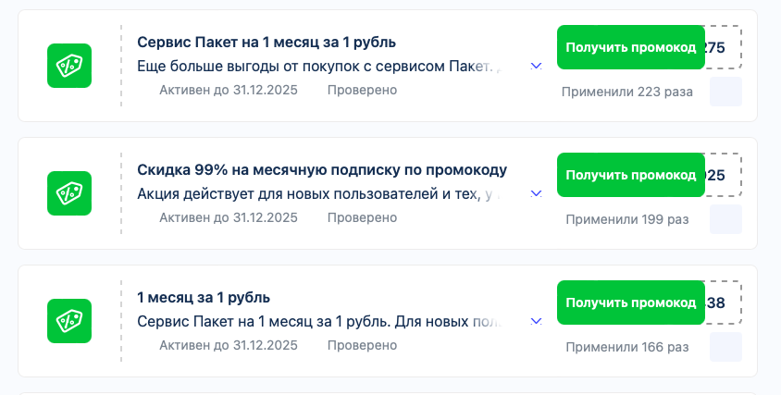Open the bold title "1 месяц за 1 рубль"
Screen dimensions: 781x395
point(204,297)
